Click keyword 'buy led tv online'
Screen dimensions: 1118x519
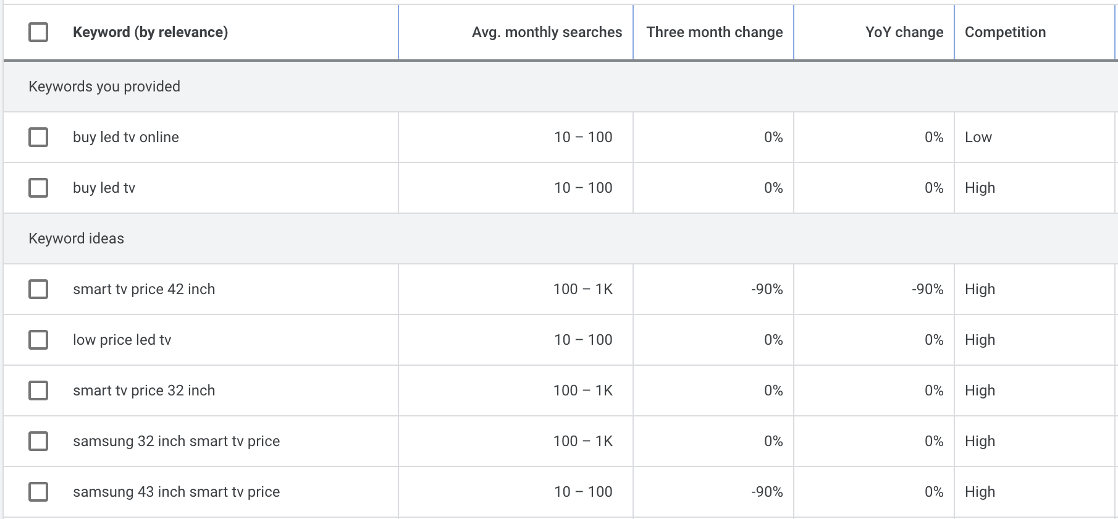click(126, 137)
